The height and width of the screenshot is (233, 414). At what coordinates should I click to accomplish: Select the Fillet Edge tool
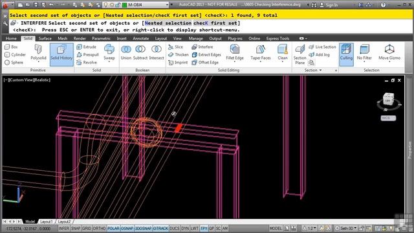click(x=235, y=52)
